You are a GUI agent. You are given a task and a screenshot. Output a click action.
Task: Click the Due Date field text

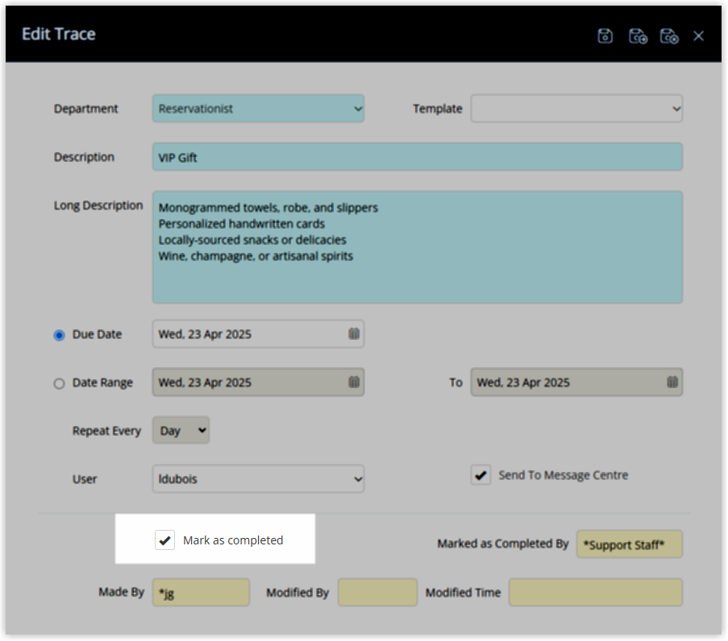click(205, 334)
